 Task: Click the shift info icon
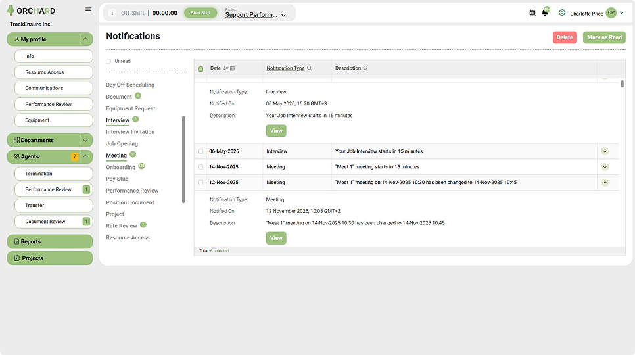click(112, 13)
